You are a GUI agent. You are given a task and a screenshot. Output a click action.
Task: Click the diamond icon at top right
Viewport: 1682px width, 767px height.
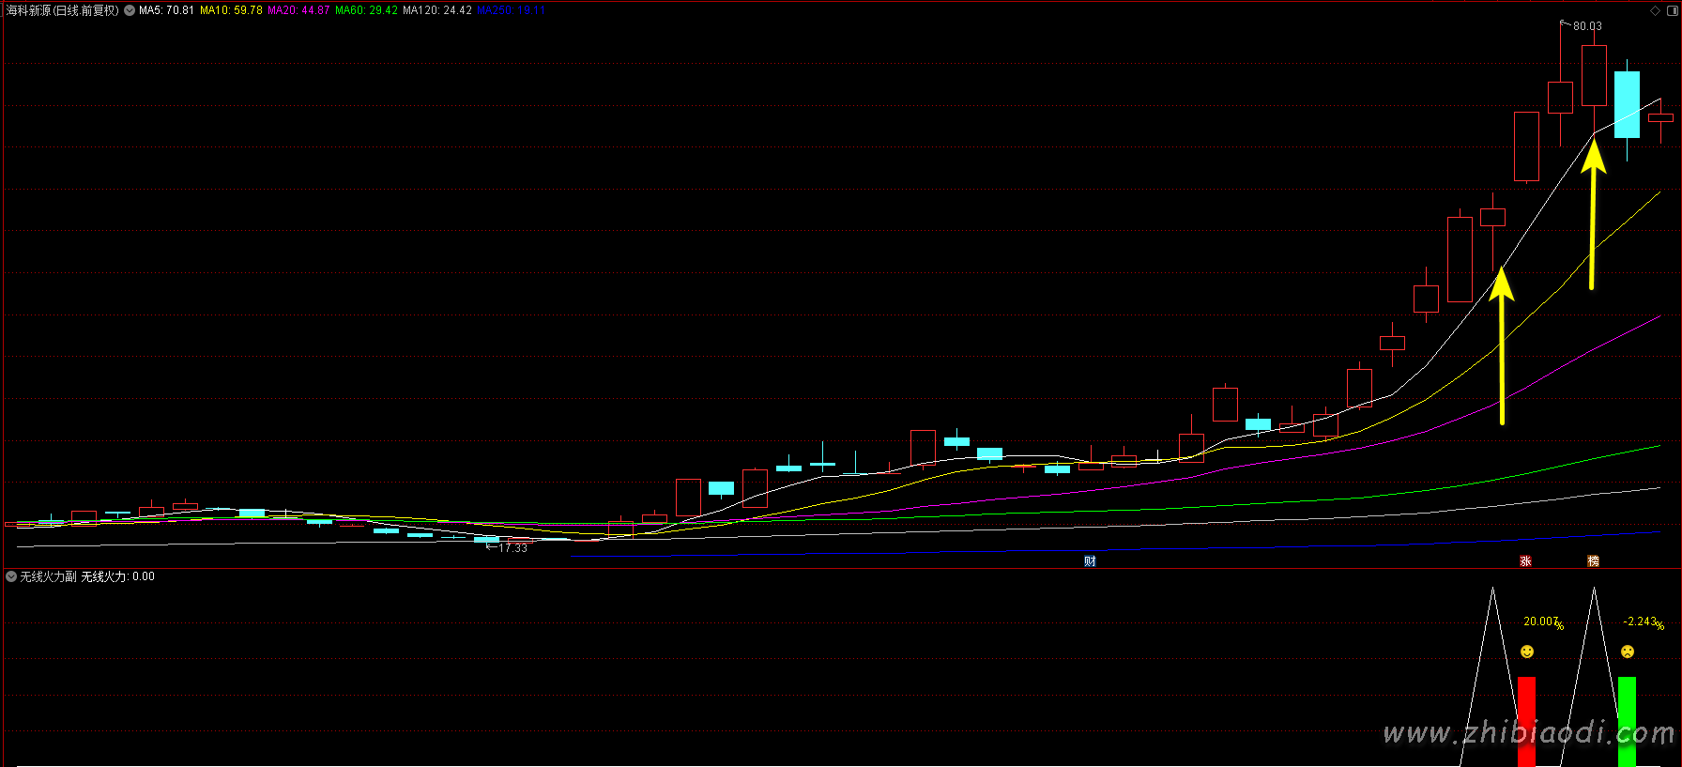[1655, 11]
